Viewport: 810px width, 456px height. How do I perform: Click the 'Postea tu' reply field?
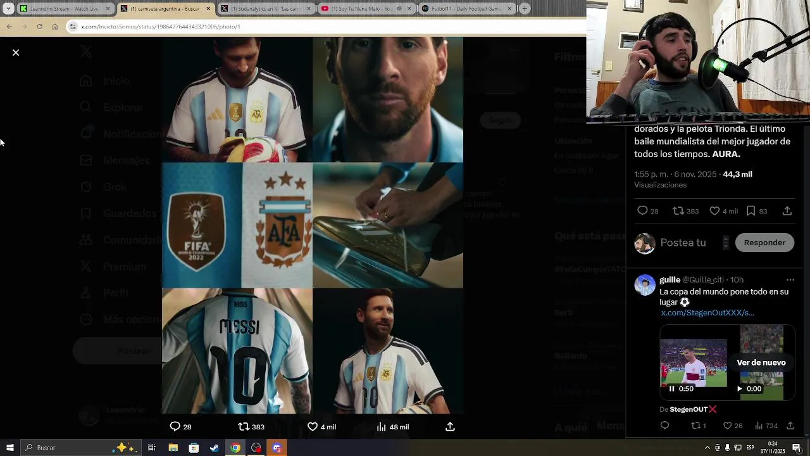pos(683,243)
